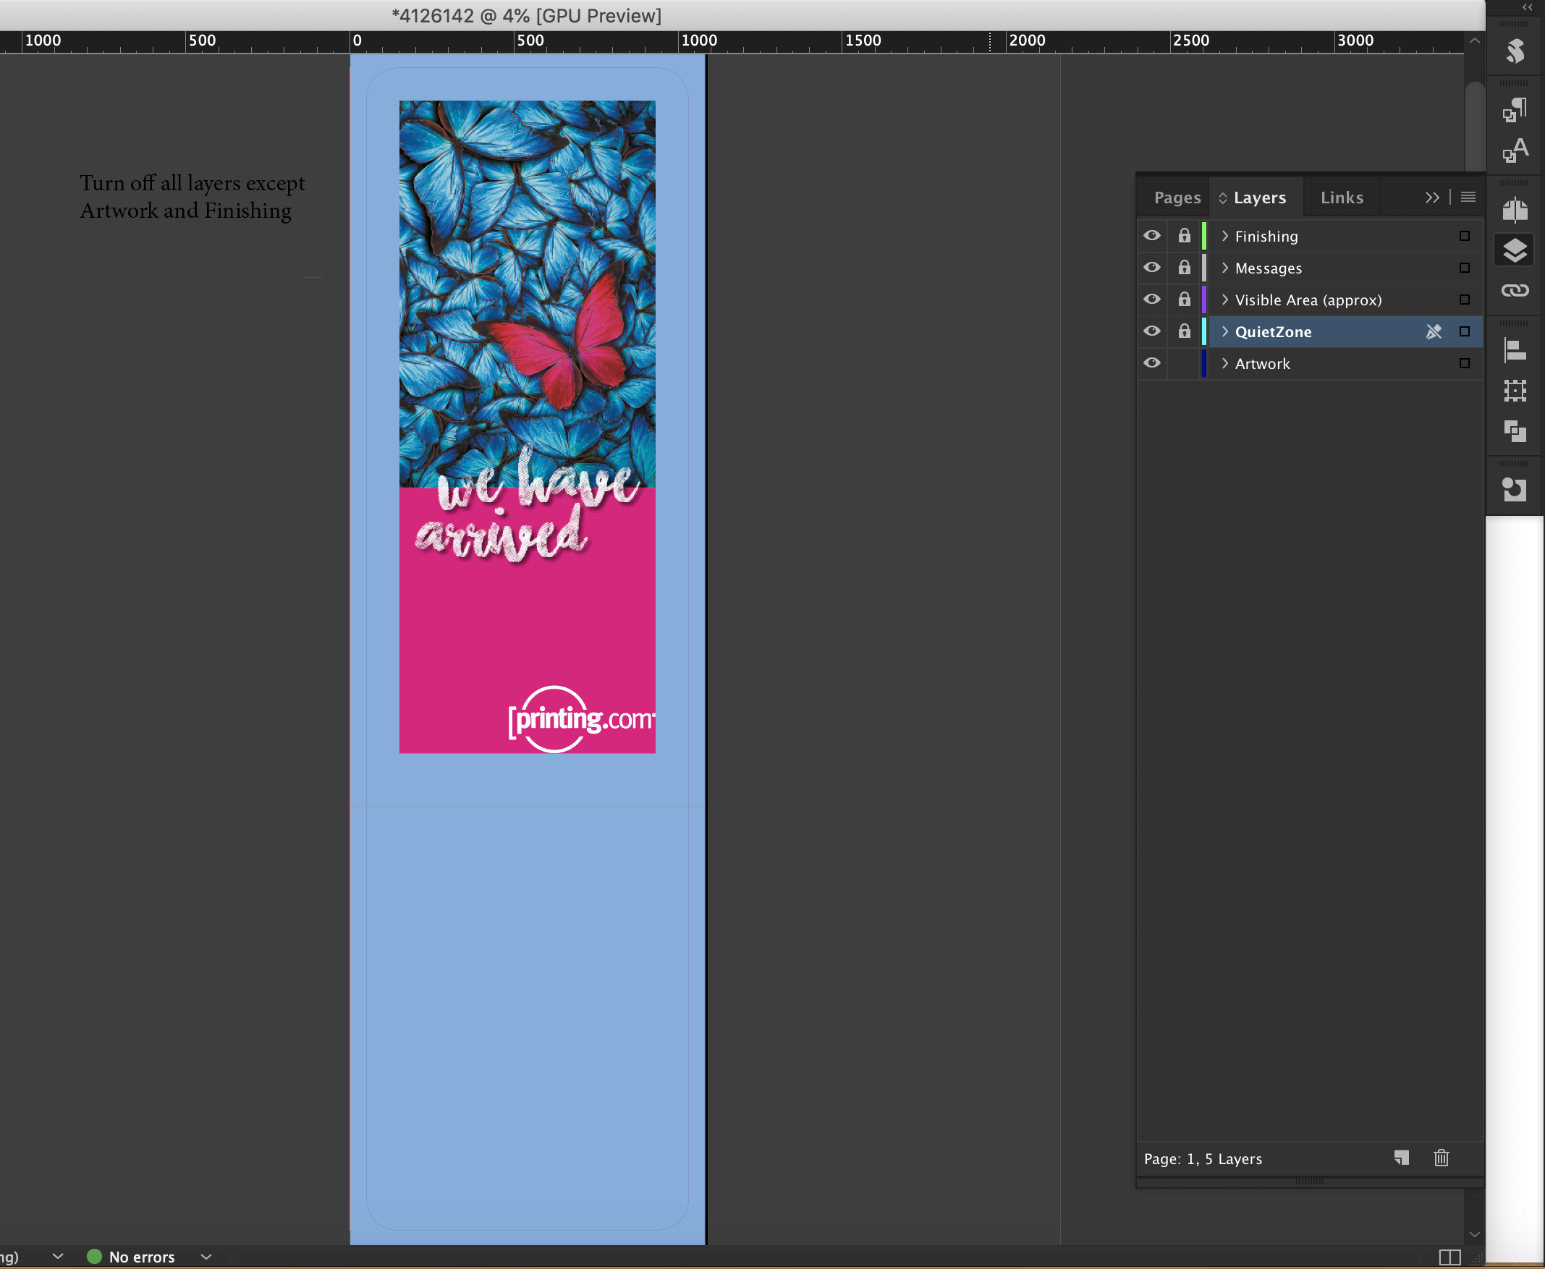The width and height of the screenshot is (1545, 1269).
Task: Click the create new layer icon
Action: 1401,1158
